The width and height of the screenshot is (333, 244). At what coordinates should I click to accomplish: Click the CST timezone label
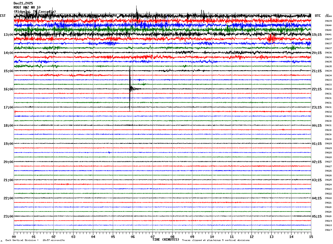click(3, 16)
